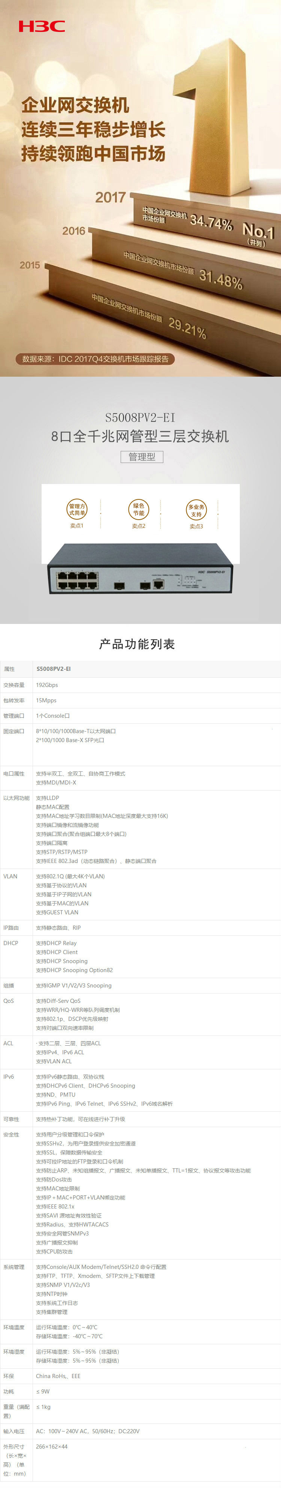Click the 管理端口 attribute label
The width and height of the screenshot is (281, 1488).
point(14,716)
